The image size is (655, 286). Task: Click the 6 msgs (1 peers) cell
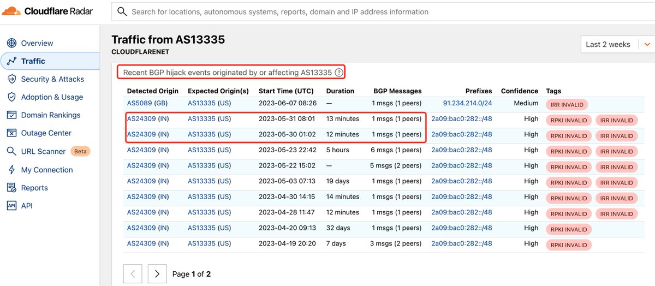point(396,150)
